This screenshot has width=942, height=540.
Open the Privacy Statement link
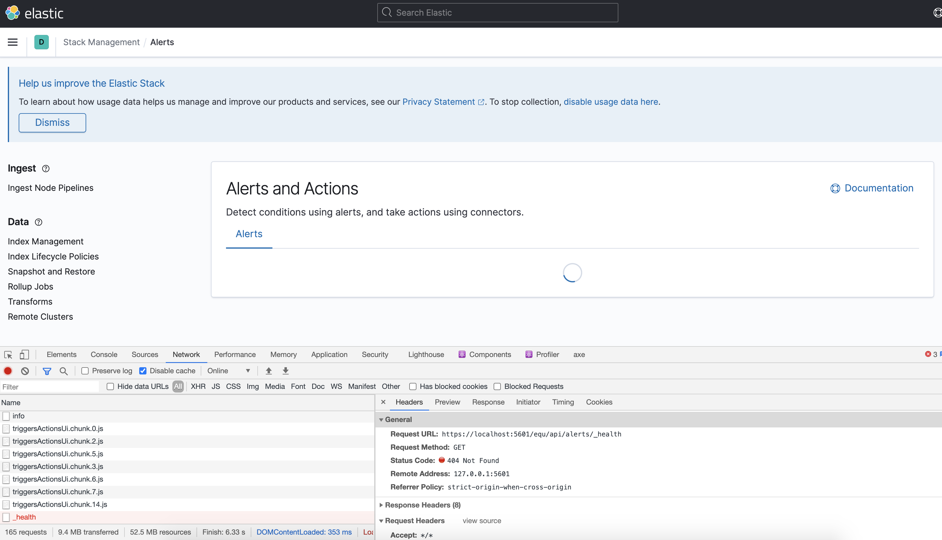(438, 102)
